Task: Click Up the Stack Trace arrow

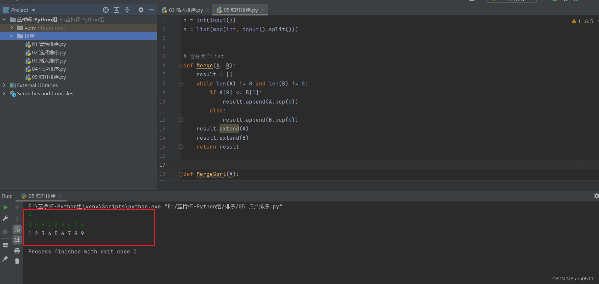Action: coord(17,208)
